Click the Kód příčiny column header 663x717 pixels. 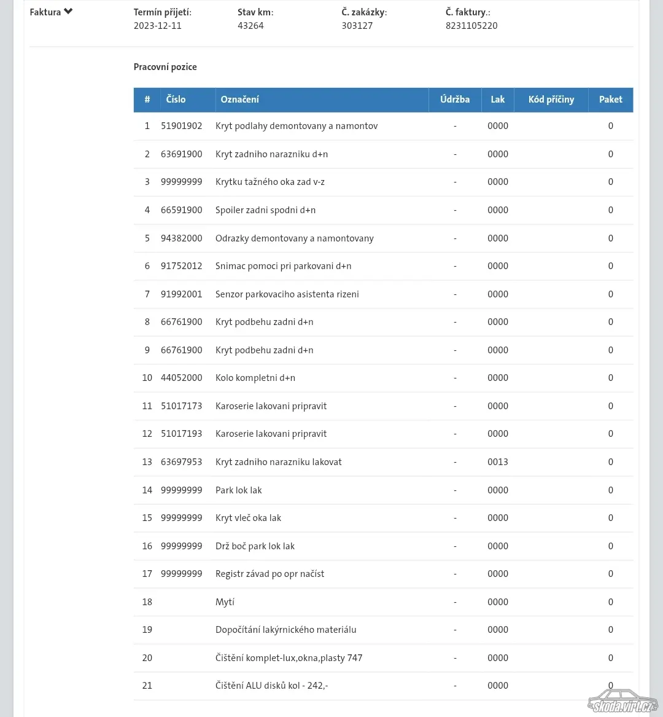(551, 100)
